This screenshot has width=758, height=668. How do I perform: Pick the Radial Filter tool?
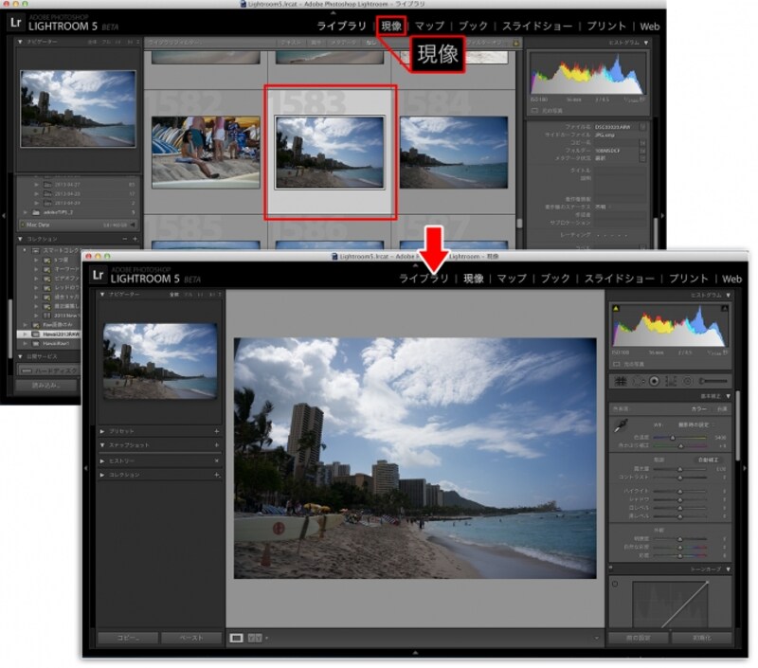pos(687,381)
